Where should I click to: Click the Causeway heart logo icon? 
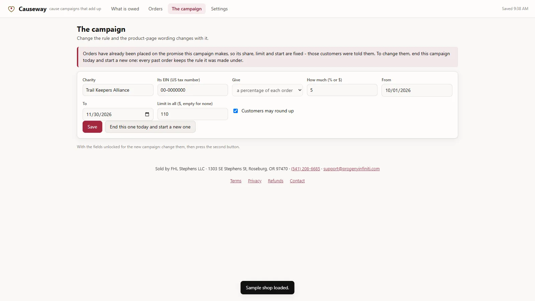pos(11,9)
